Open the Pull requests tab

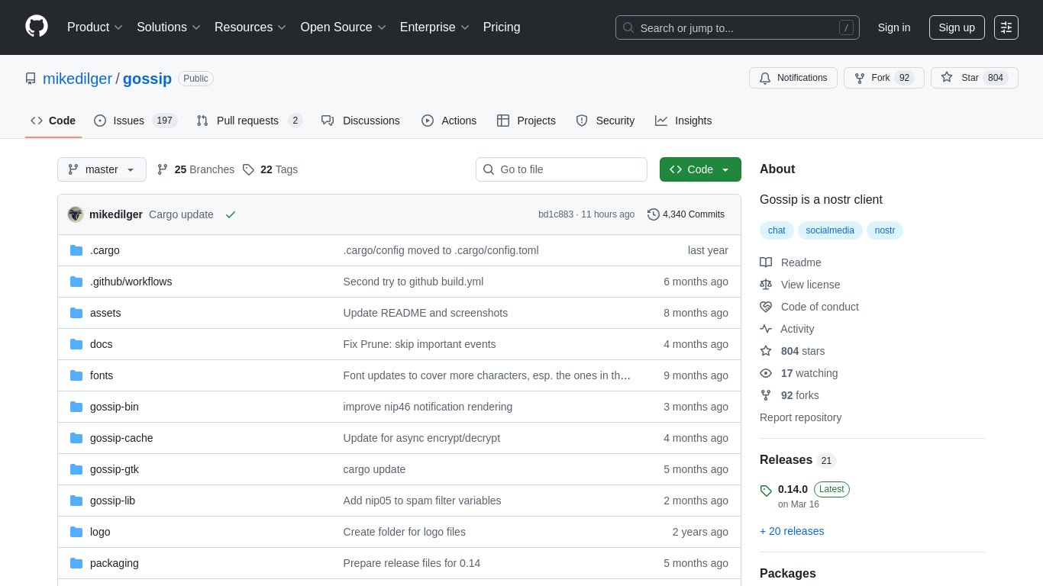point(249,121)
